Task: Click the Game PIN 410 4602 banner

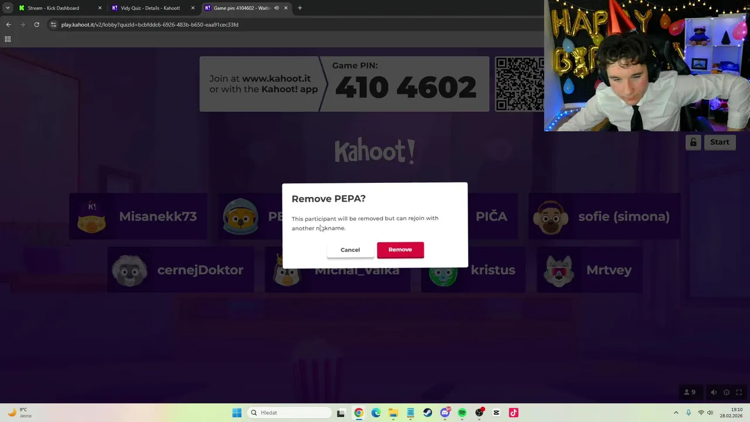Action: pos(345,84)
